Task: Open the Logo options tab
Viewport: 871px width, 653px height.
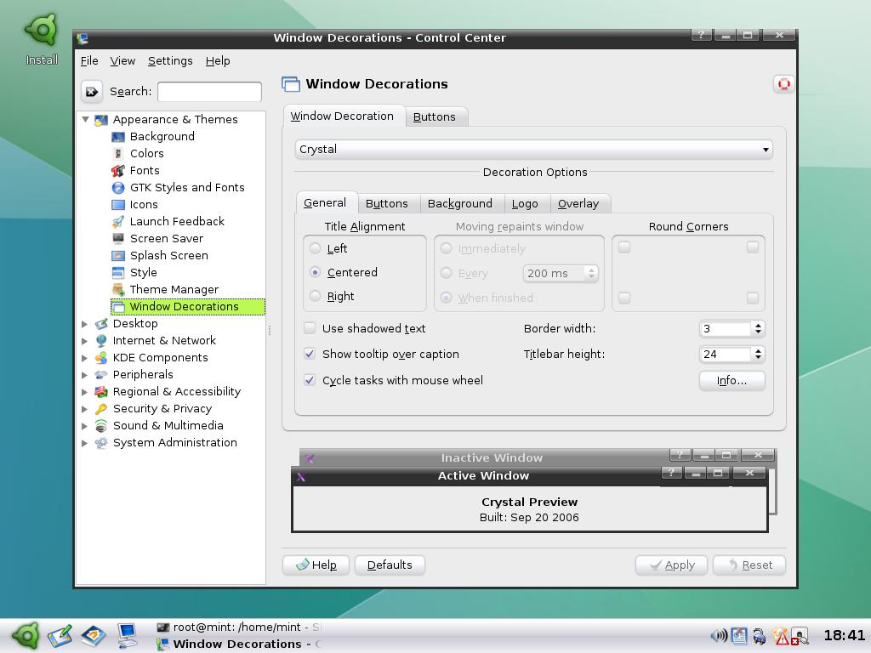Action: click(x=525, y=204)
